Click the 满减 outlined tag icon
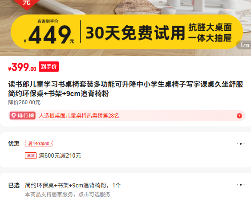251x199 pixels. pos(31,156)
